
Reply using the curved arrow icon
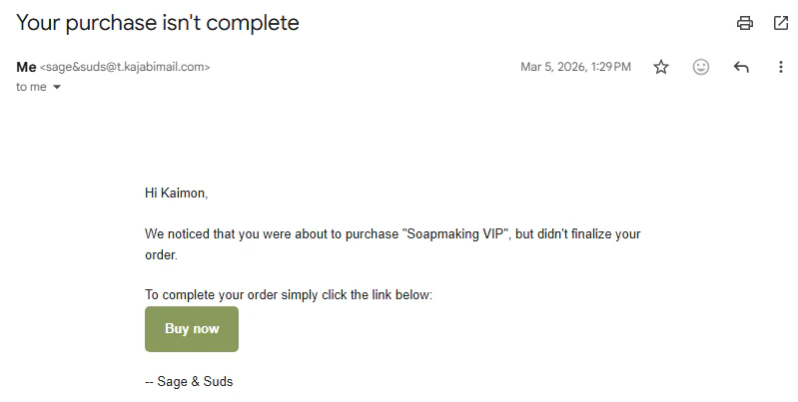click(741, 67)
